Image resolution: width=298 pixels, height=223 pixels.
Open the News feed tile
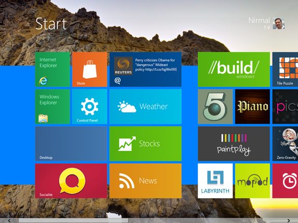[146, 181]
